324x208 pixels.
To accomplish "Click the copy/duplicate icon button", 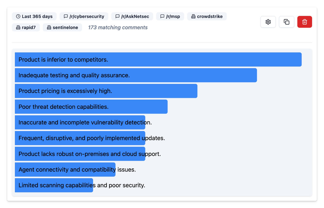I will [286, 22].
